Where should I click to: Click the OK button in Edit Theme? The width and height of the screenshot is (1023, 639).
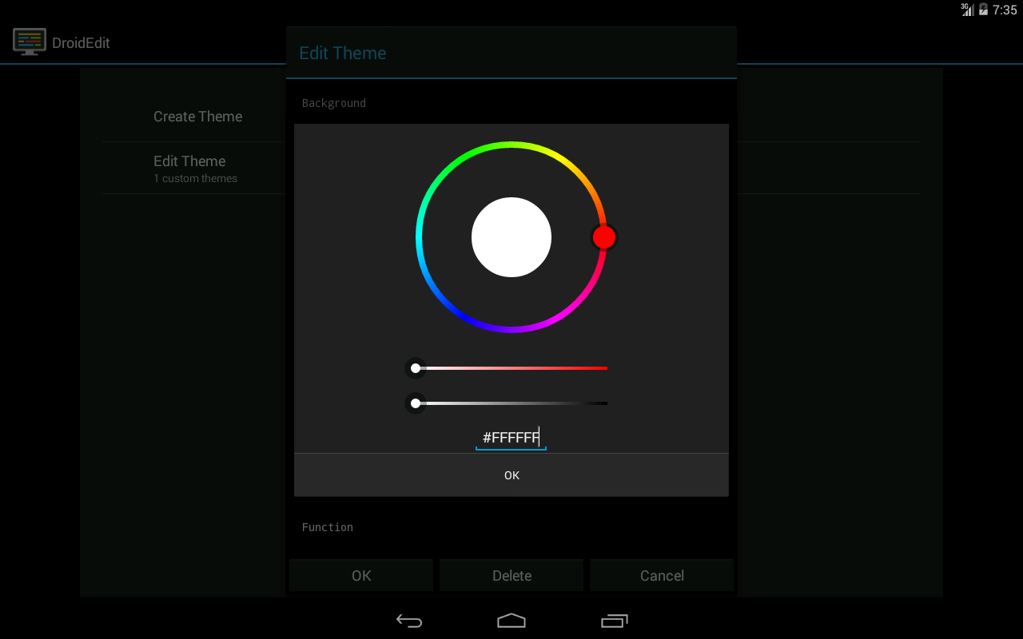pos(361,575)
